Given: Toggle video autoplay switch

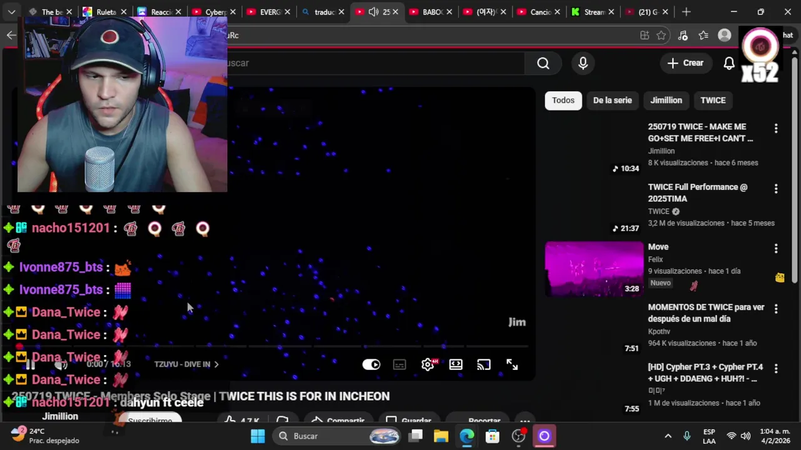Looking at the screenshot, I should tap(371, 364).
